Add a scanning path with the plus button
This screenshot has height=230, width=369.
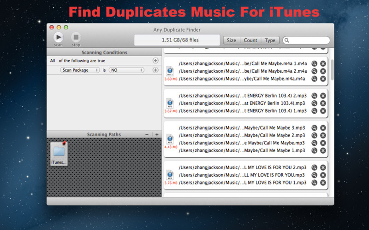[157, 134]
